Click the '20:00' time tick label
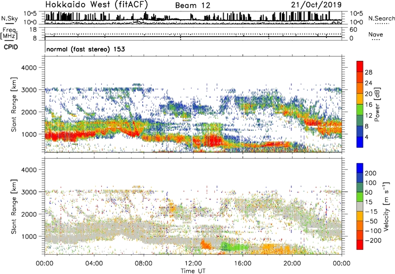This screenshot has height=274, width=395. click(x=292, y=264)
